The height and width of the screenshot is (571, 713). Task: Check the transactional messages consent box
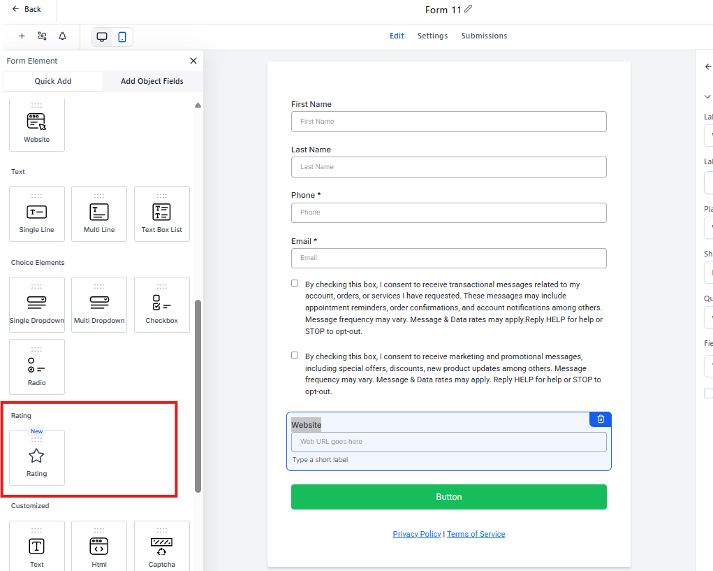coord(295,284)
